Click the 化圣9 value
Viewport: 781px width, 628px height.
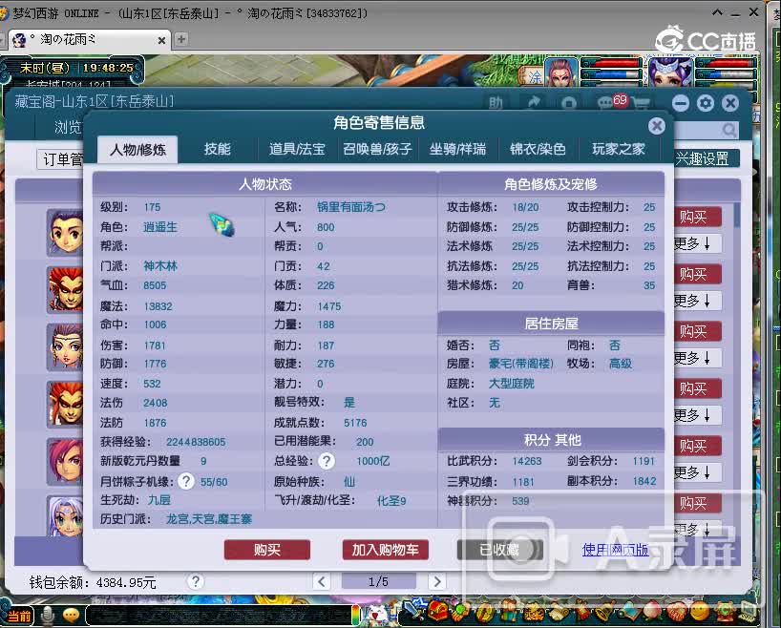(391, 500)
